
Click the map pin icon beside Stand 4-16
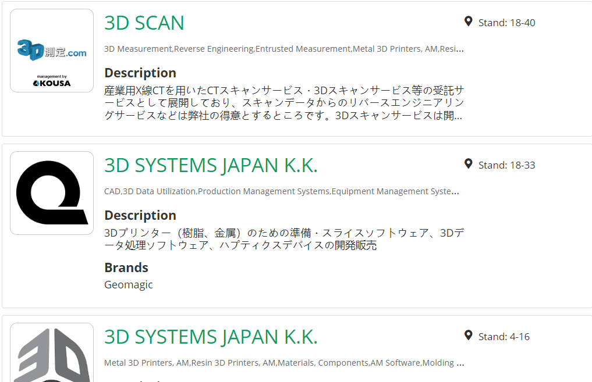468,335
